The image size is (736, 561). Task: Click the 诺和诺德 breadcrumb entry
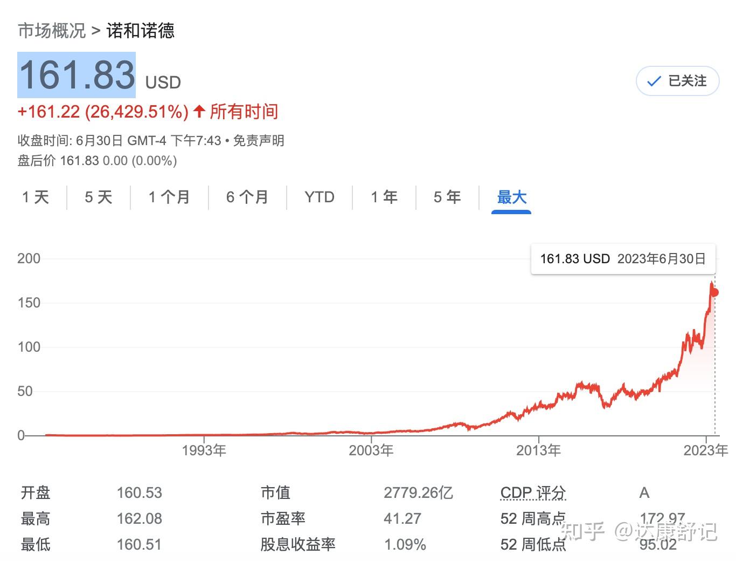point(140,31)
